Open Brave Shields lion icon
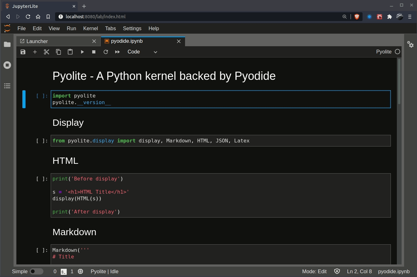The height and width of the screenshot is (277, 417). 357,17
